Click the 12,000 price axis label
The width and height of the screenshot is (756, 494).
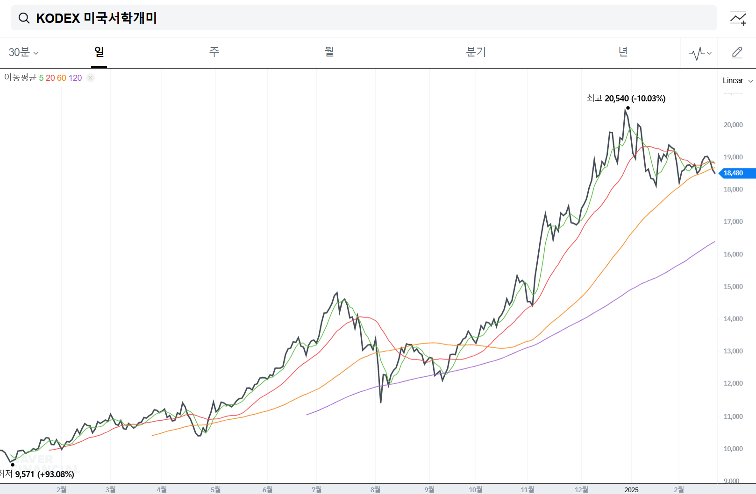click(x=733, y=383)
